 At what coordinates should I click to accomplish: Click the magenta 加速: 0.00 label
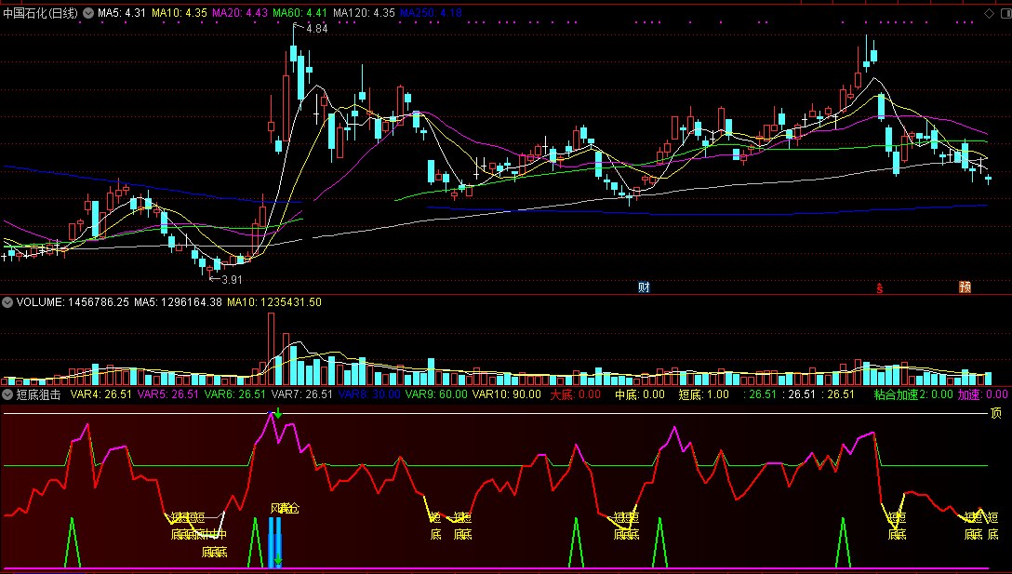[983, 394]
